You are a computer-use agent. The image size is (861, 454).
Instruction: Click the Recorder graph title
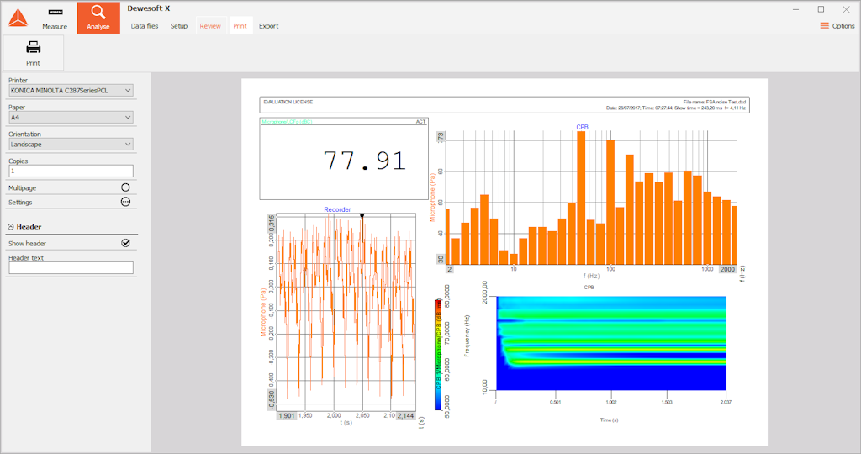(337, 209)
